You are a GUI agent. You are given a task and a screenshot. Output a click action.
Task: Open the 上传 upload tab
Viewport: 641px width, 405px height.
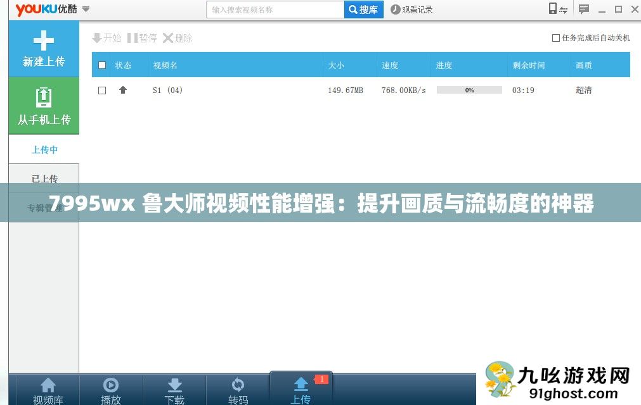click(301, 390)
